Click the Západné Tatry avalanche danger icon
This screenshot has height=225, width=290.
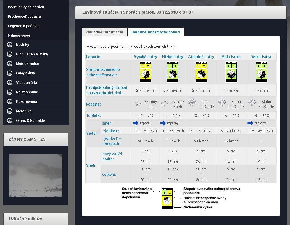click(201, 72)
